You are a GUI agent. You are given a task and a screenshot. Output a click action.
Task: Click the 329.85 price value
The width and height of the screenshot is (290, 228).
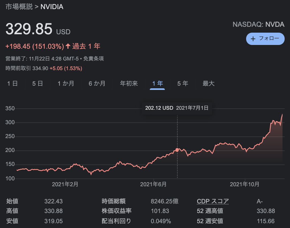(x=29, y=29)
